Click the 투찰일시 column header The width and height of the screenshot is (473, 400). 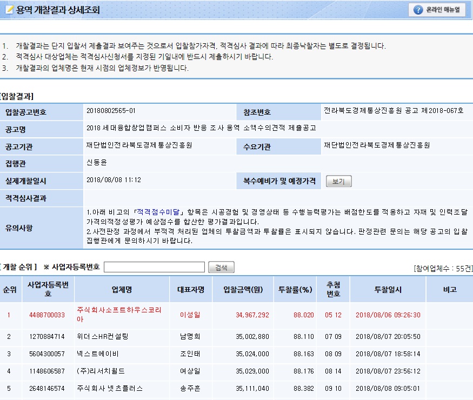tap(388, 289)
